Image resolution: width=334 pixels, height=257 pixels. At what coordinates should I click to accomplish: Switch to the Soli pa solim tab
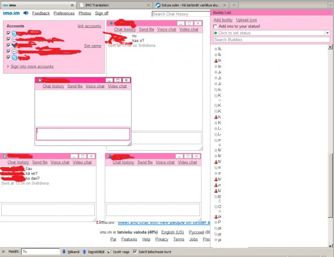(191, 5)
